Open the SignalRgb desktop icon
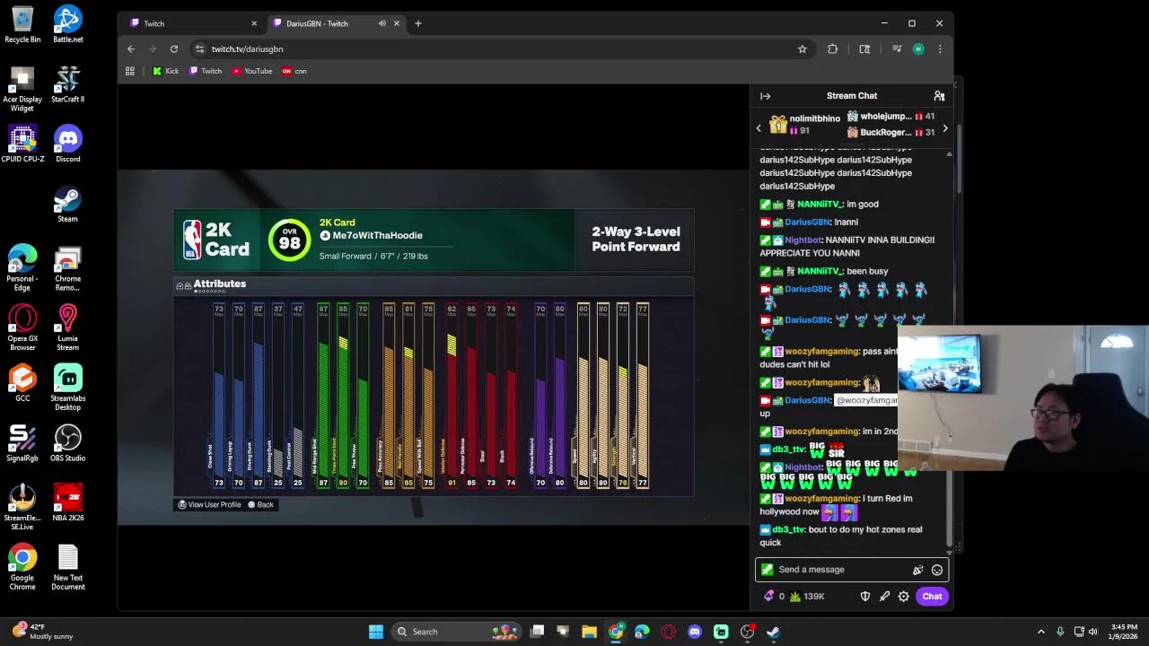Viewport: 1149px width, 646px height. tap(22, 443)
